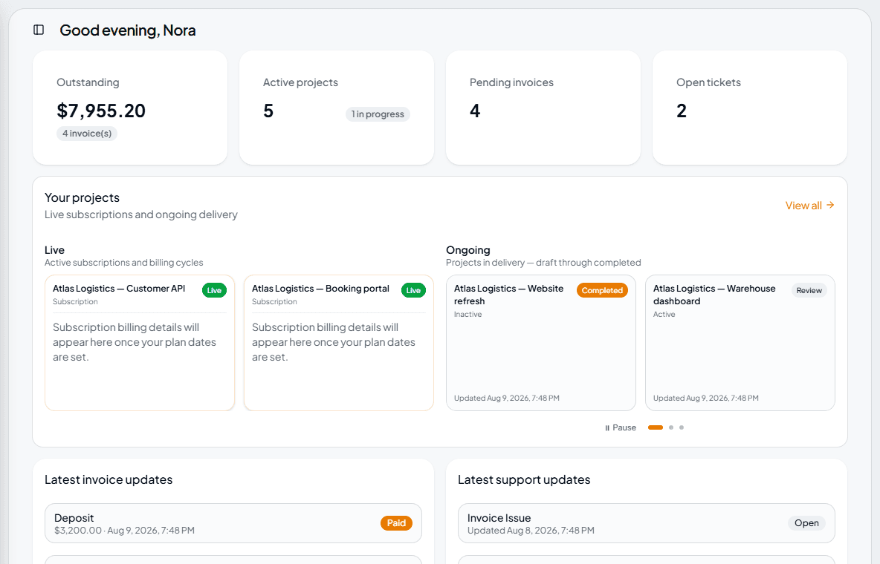Open the Invoice Issue support ticket
This screenshot has height=564, width=880.
point(647,523)
